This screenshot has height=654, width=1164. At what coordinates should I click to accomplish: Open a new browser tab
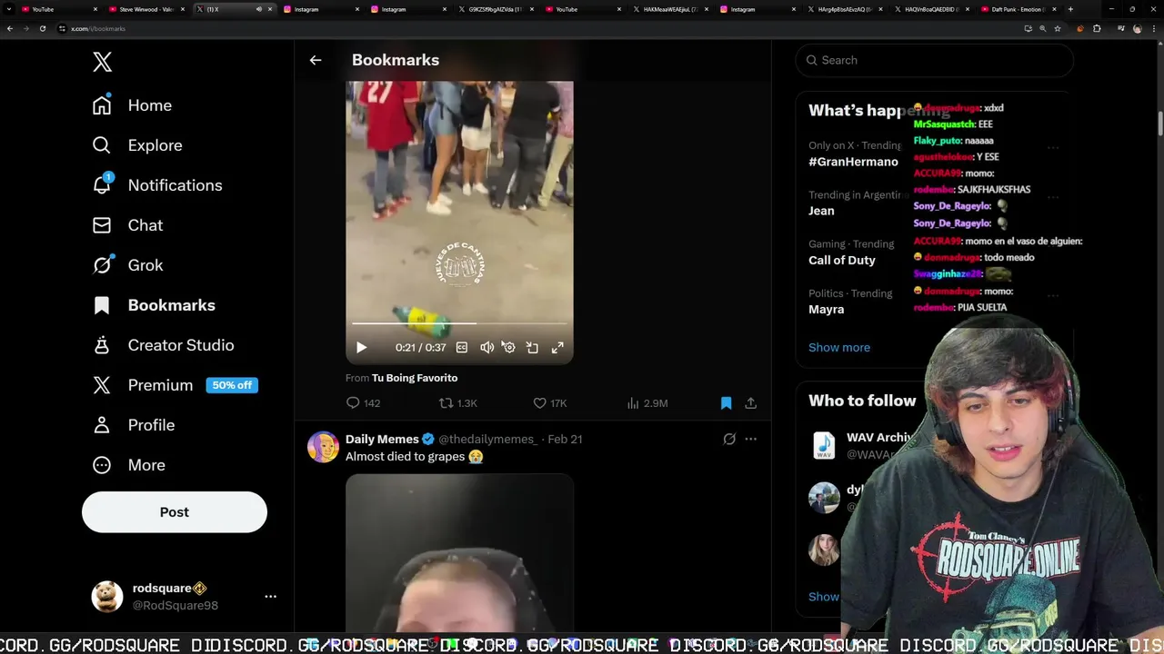(1070, 9)
